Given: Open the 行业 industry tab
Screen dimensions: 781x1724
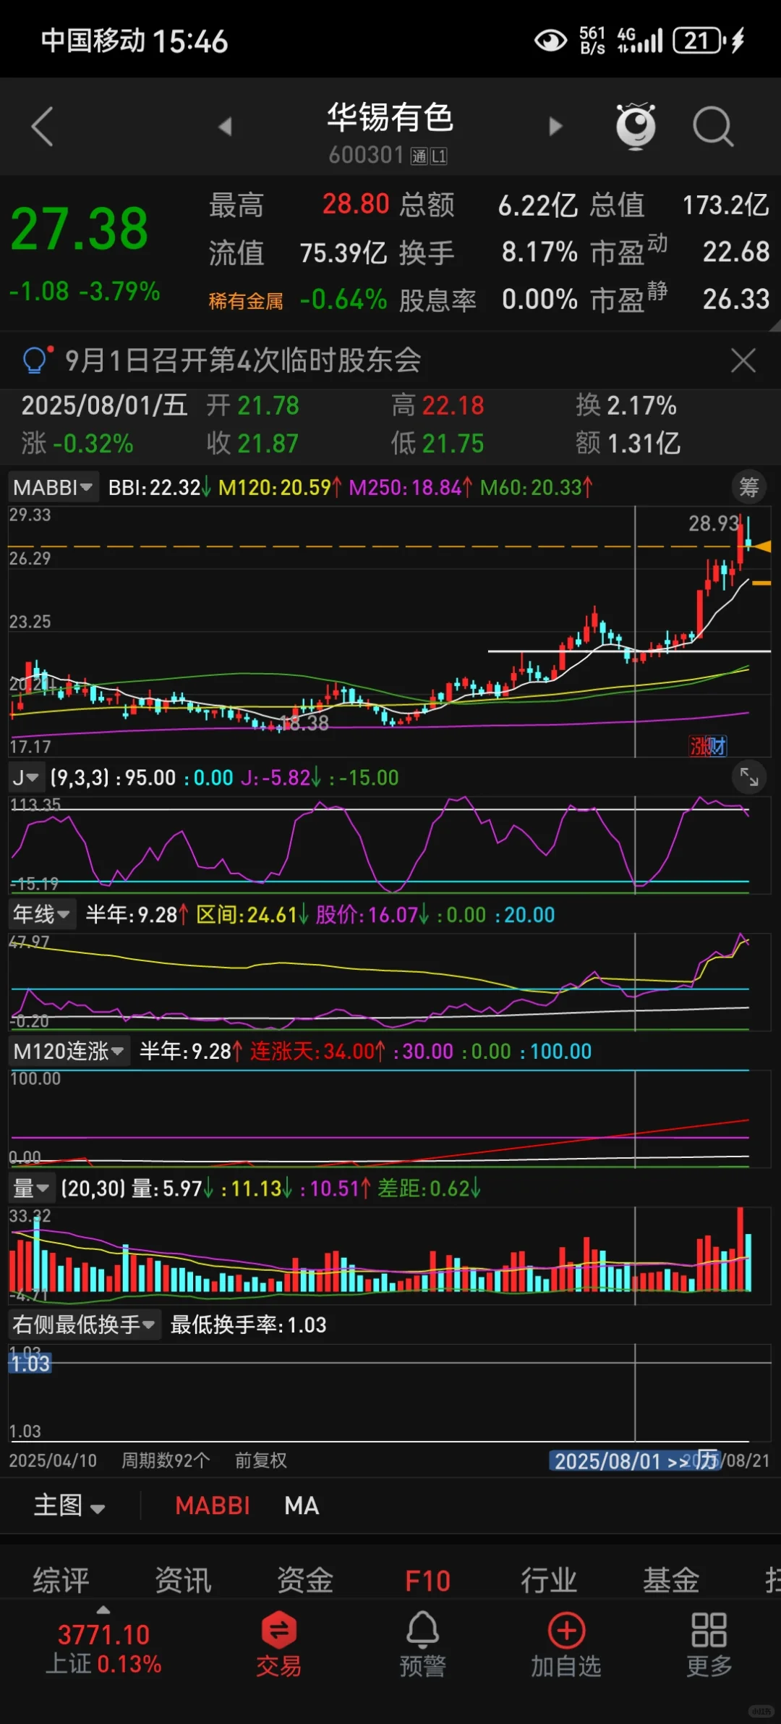Looking at the screenshot, I should (550, 1580).
